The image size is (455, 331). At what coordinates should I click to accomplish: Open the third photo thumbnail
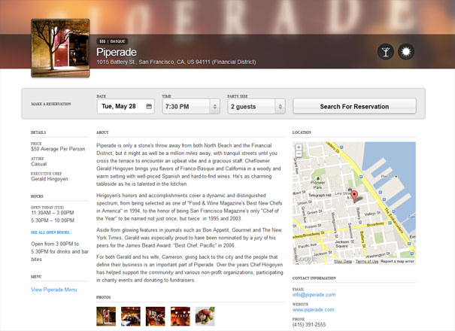(x=155, y=316)
